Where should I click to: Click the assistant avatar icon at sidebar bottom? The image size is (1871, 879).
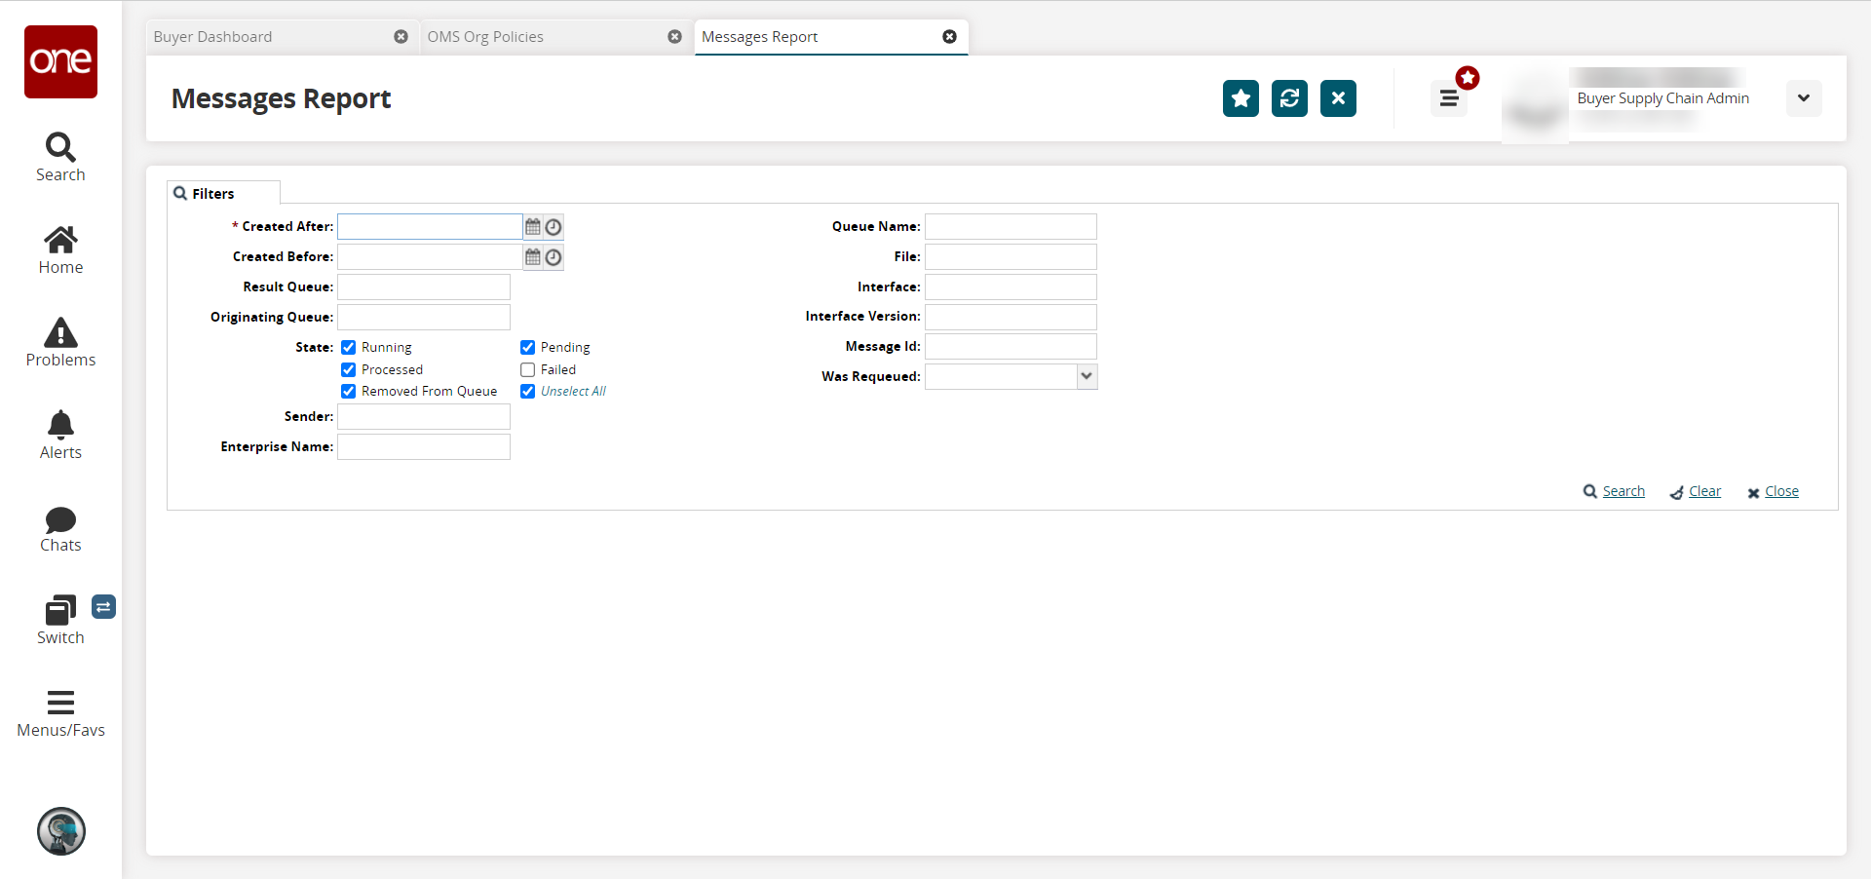(61, 831)
